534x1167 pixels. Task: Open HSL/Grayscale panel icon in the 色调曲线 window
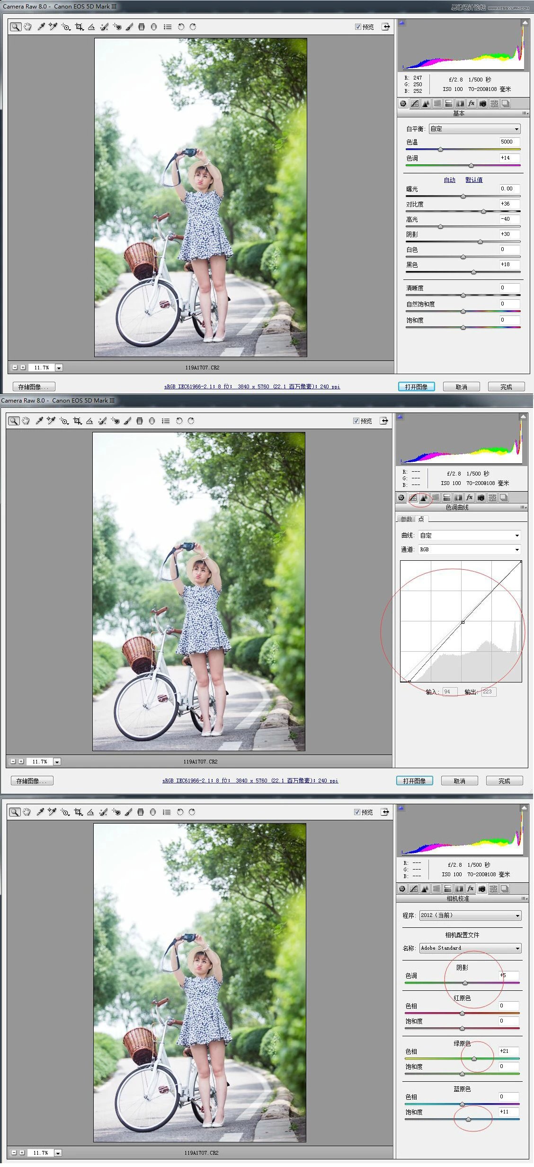coord(435,498)
